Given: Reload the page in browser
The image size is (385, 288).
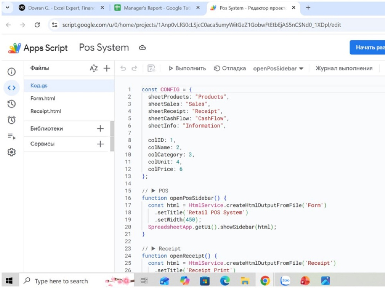Looking at the screenshot, I should [37, 25].
